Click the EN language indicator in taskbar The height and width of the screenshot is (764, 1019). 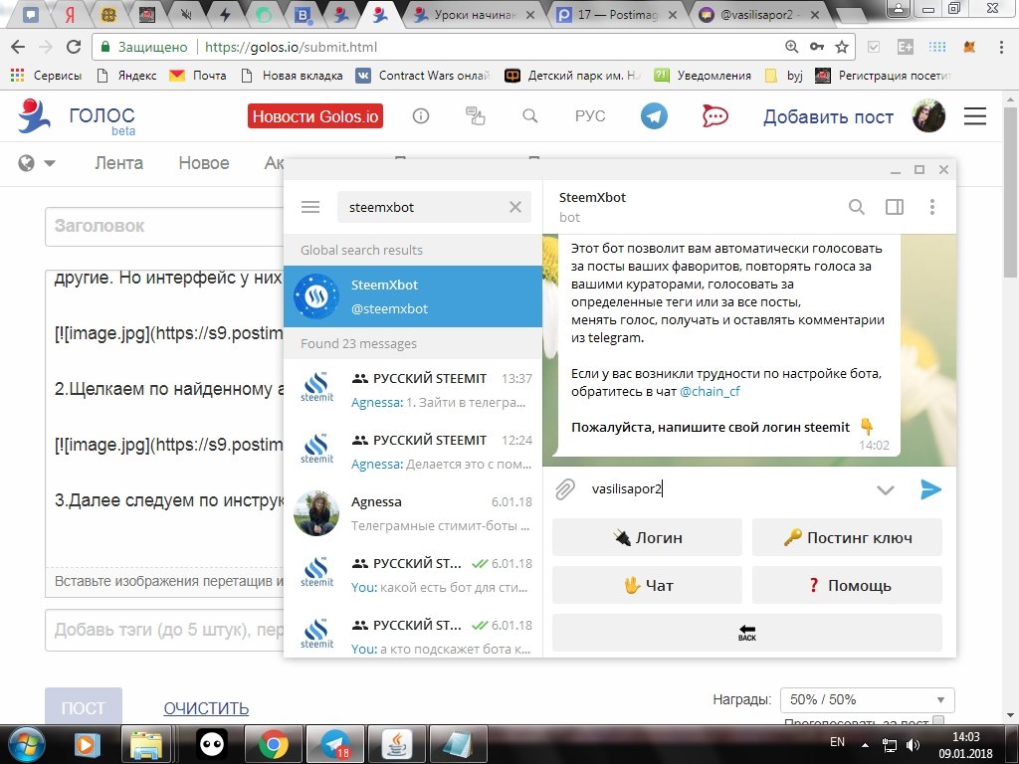838,742
